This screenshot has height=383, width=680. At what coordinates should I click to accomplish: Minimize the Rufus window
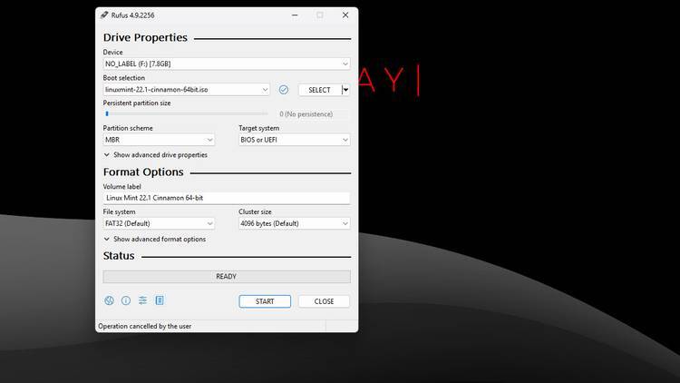click(x=295, y=15)
